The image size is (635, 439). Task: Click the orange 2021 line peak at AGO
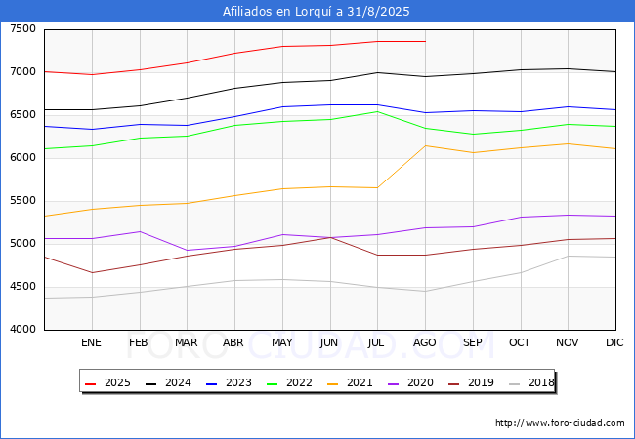pyautogui.click(x=425, y=145)
